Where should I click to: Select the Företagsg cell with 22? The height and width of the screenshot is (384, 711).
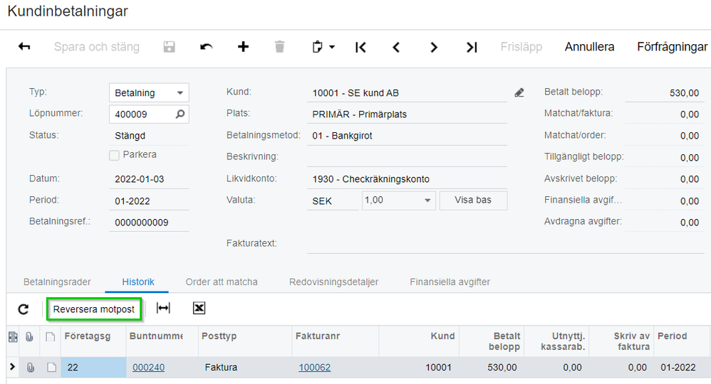[94, 367]
